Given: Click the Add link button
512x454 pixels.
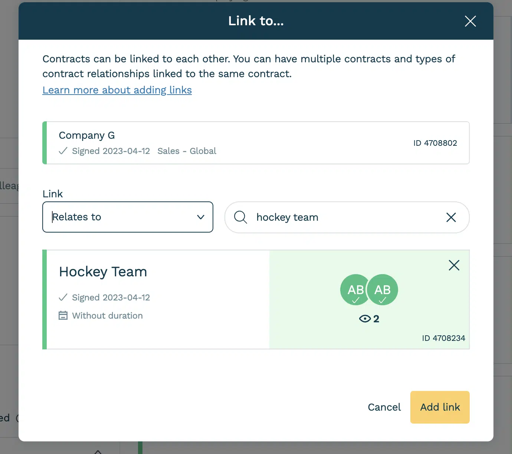Looking at the screenshot, I should 440,407.
